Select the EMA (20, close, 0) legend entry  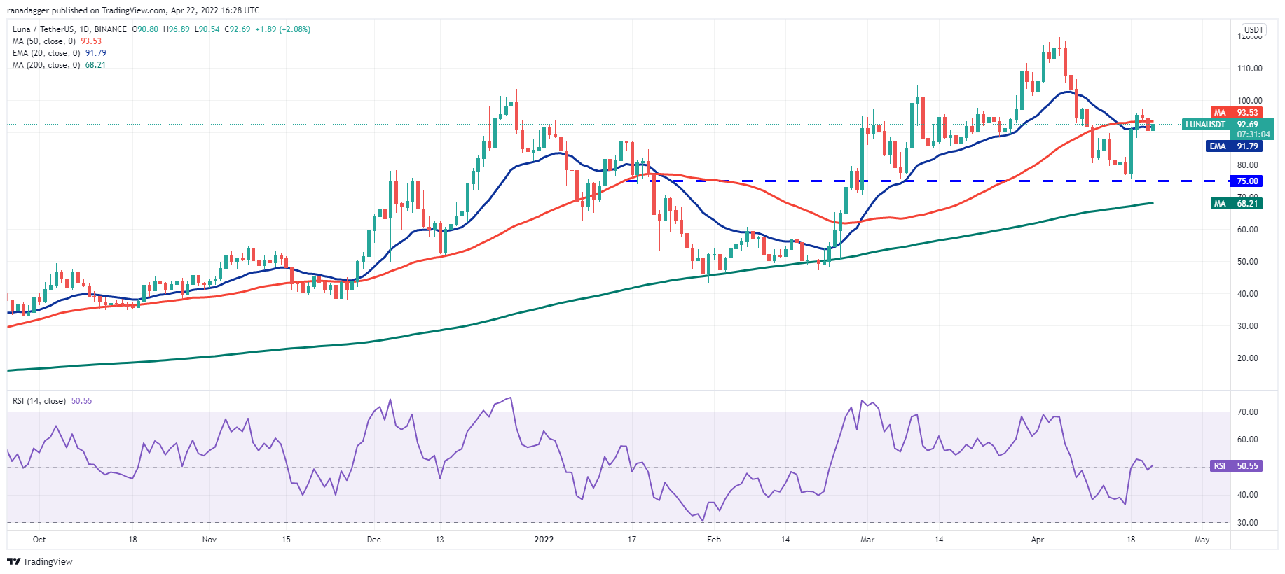click(x=45, y=53)
